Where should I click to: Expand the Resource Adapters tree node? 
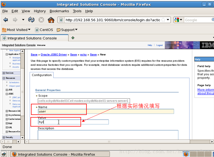(7, 111)
